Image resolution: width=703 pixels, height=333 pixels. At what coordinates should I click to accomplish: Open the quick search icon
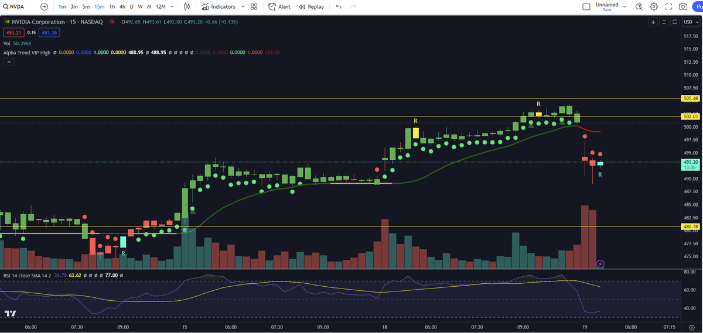(x=639, y=6)
